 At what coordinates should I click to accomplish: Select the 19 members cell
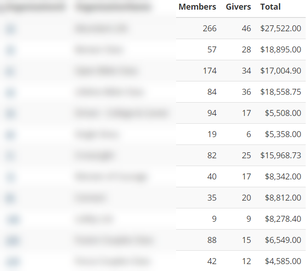coord(212,134)
